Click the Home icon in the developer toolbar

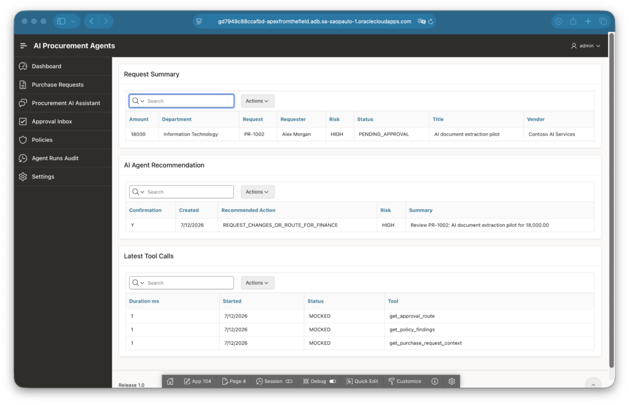(x=171, y=381)
